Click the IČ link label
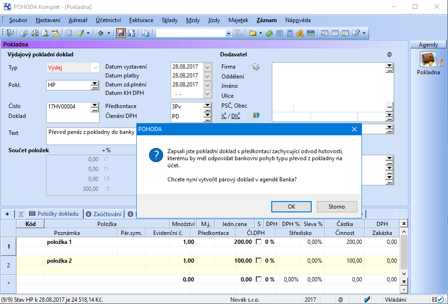The height and width of the screenshot is (304, 448). pos(224,116)
